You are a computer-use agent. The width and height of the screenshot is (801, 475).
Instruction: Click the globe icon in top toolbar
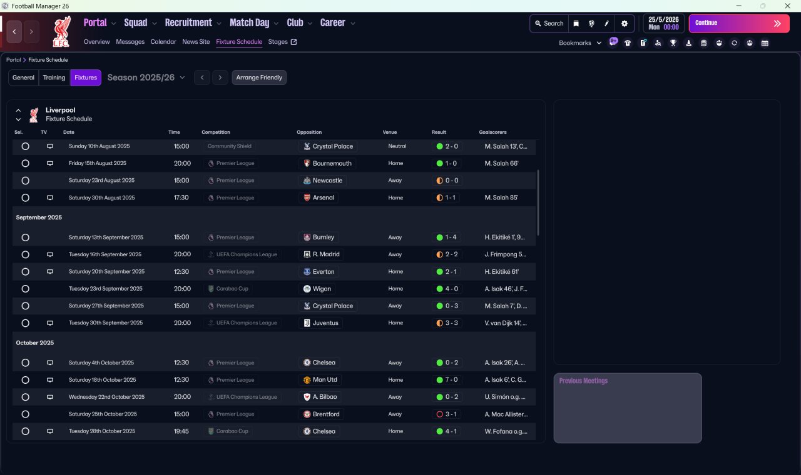click(x=591, y=24)
